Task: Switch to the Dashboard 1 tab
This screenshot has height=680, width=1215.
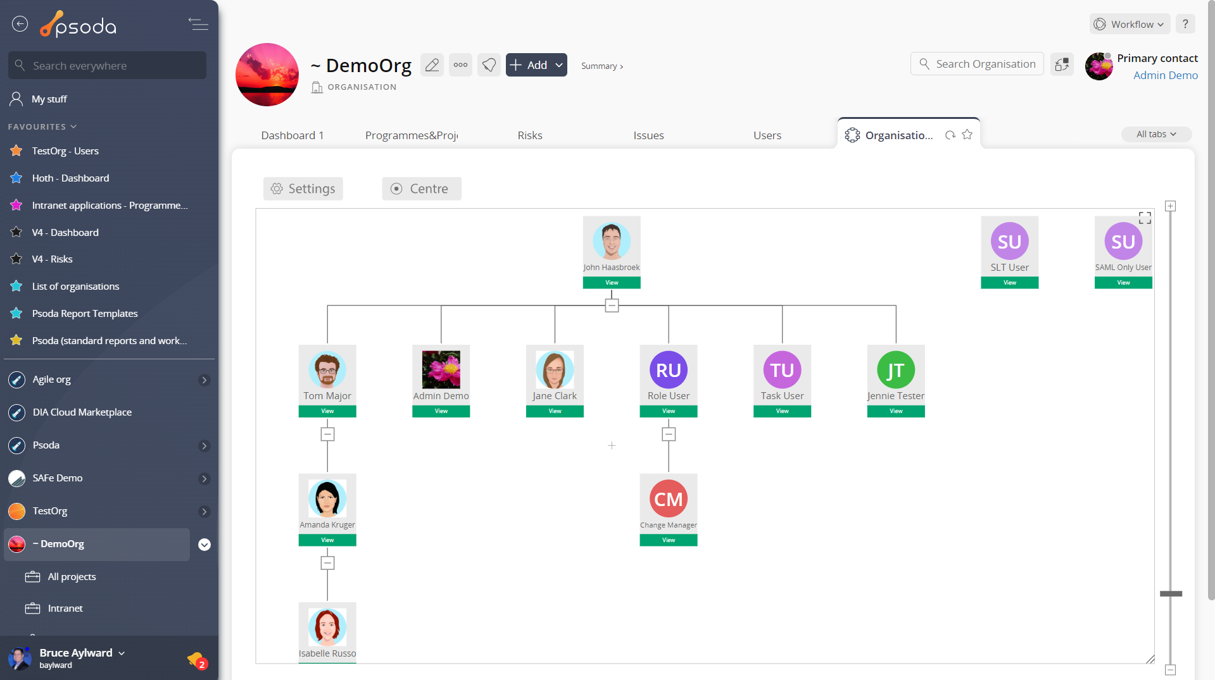Action: [293, 135]
